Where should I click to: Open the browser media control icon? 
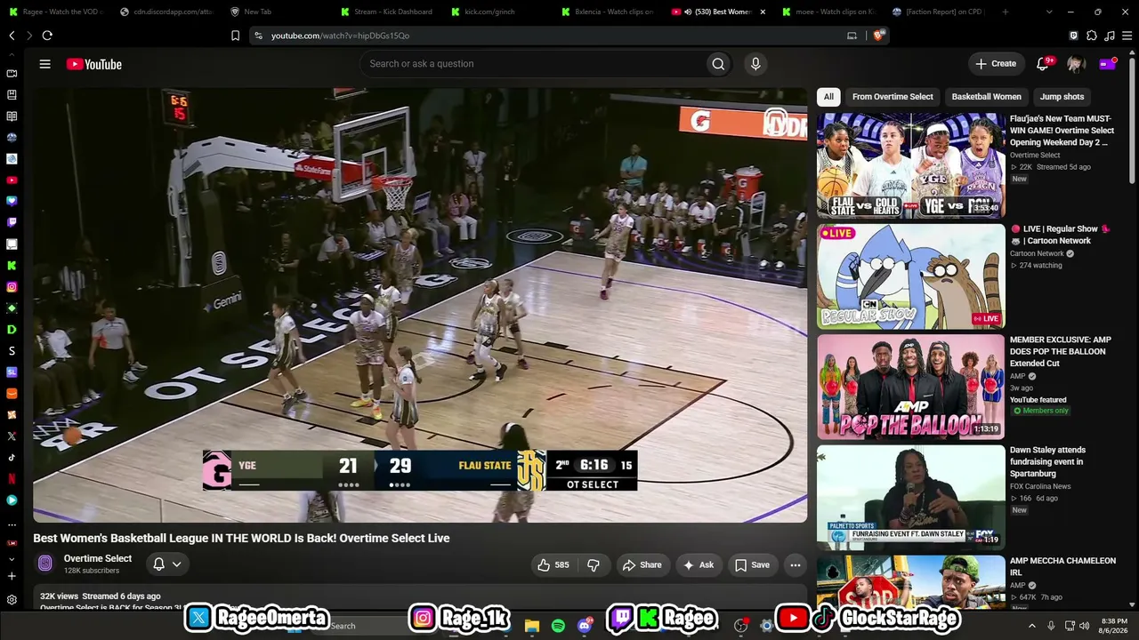(x=1110, y=36)
